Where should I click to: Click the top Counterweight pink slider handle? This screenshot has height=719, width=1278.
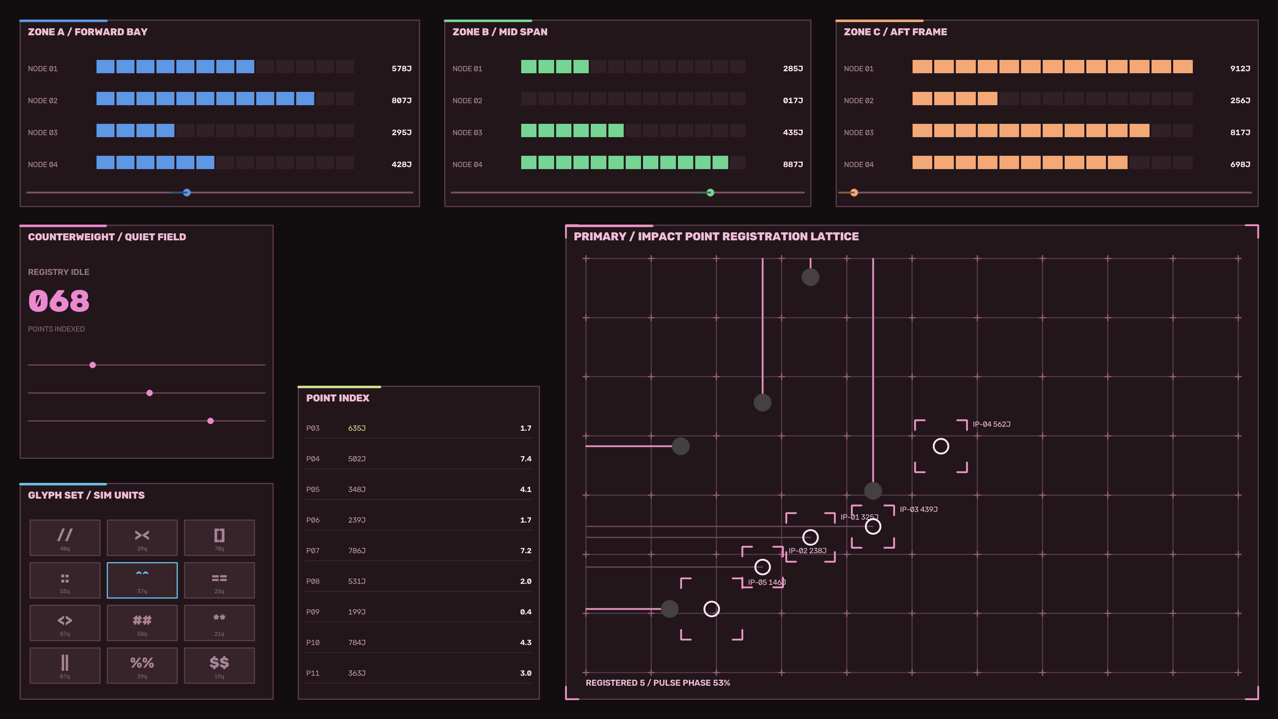pos(93,365)
